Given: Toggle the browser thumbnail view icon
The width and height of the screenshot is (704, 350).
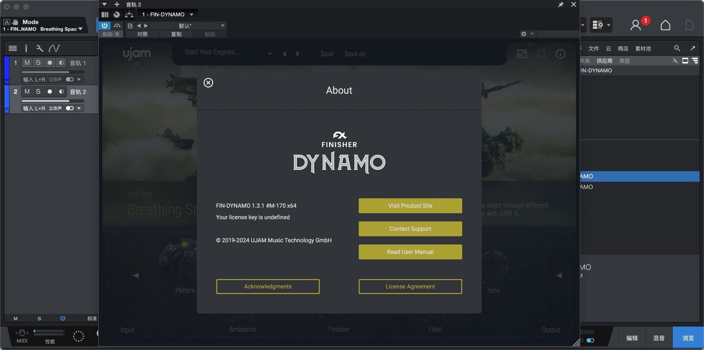Looking at the screenshot, I should (685, 60).
